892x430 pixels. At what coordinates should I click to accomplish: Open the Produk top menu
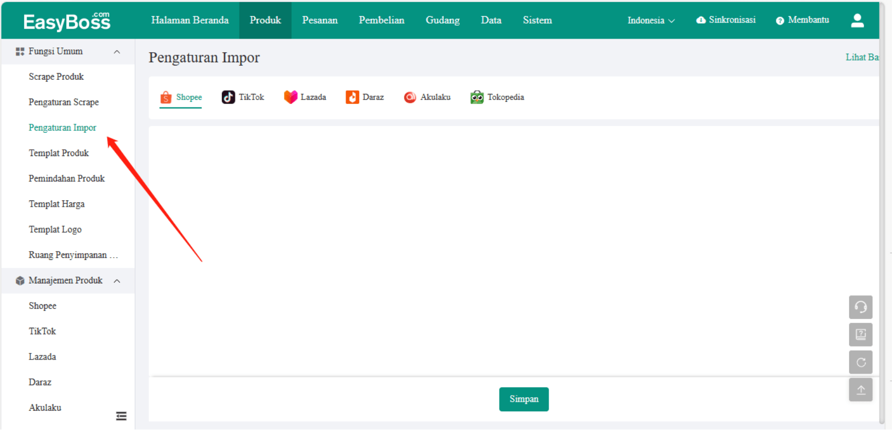click(265, 20)
